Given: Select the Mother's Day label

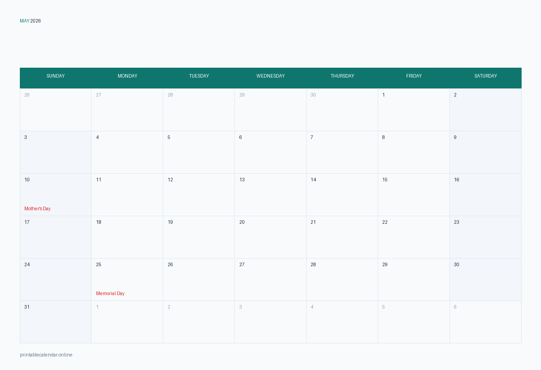Looking at the screenshot, I should tap(37, 209).
